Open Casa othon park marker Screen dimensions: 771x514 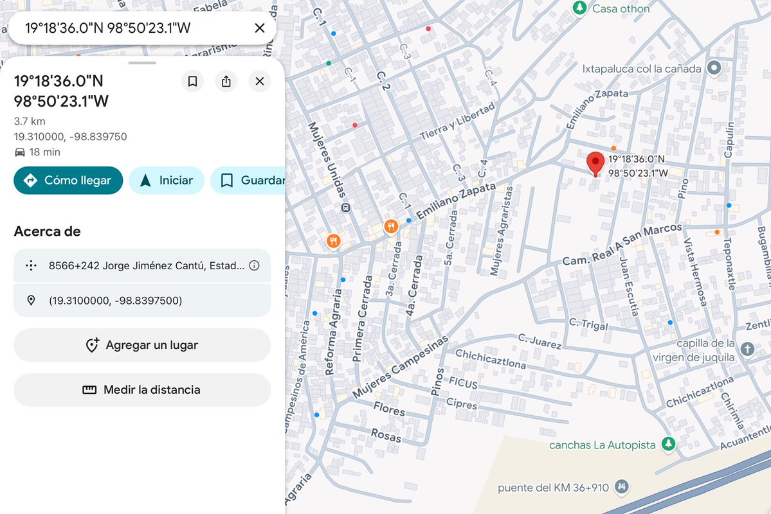coord(580,8)
